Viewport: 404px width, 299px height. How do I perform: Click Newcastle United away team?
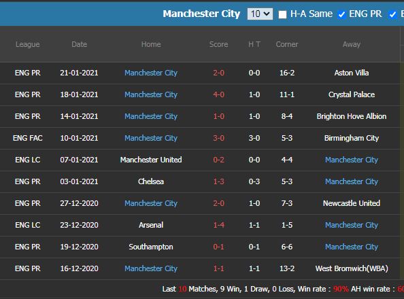pos(352,203)
